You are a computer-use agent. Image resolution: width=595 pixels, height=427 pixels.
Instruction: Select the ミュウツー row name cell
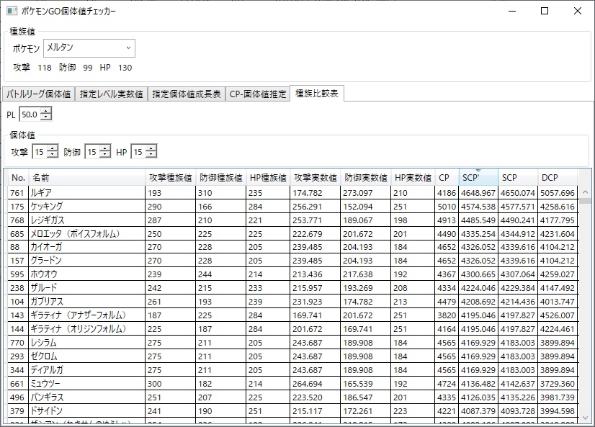tap(87, 383)
